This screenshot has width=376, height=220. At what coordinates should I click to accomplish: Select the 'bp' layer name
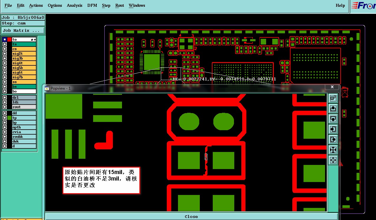point(24,123)
